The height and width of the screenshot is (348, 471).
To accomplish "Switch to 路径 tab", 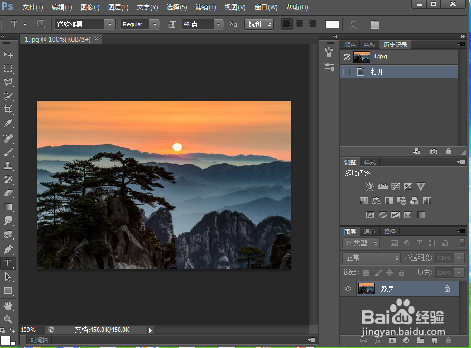I will [390, 232].
